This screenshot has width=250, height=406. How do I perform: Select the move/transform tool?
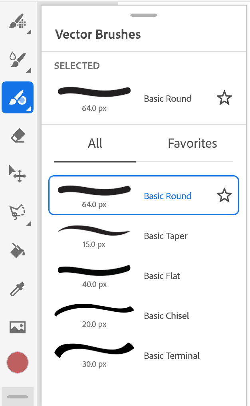point(18,174)
